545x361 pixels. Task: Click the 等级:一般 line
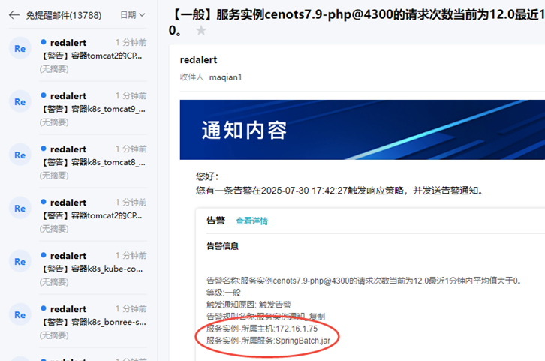[224, 293]
